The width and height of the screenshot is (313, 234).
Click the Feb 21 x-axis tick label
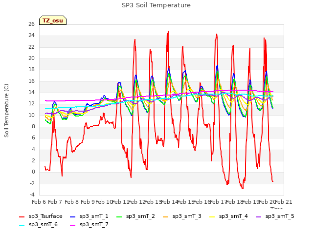point(284,202)
